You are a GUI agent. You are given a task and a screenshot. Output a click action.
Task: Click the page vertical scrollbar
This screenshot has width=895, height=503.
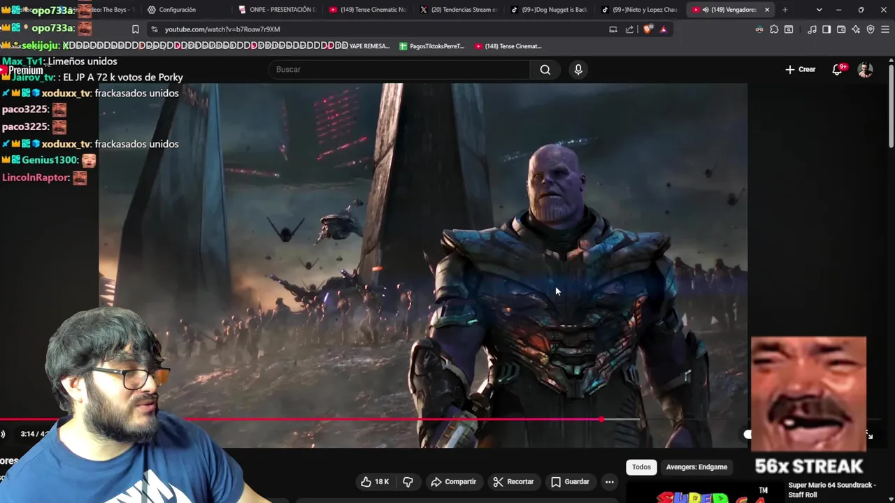(891, 105)
